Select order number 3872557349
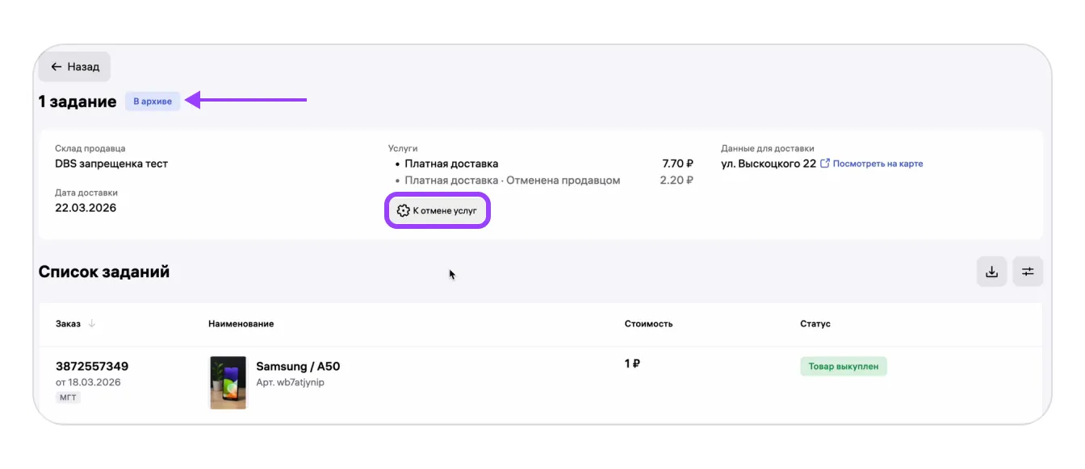This screenshot has width=1085, height=469. click(92, 366)
